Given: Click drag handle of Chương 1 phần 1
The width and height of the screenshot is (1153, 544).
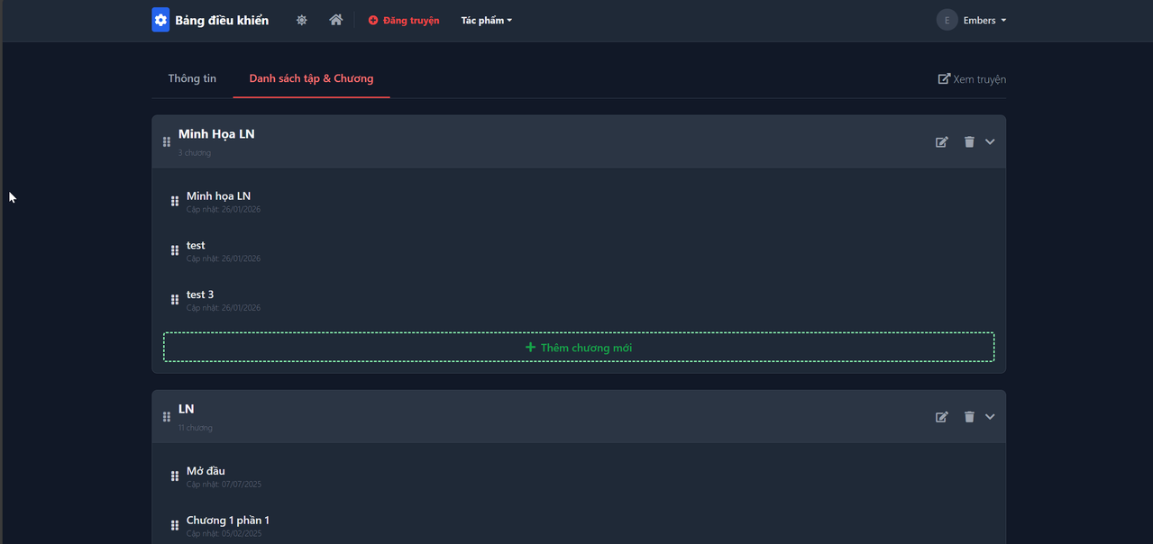Looking at the screenshot, I should [175, 525].
